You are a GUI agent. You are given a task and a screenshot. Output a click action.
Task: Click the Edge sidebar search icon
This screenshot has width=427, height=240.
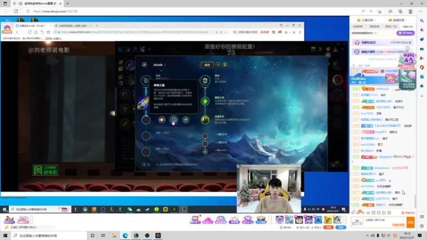pyautogui.click(x=422, y=21)
